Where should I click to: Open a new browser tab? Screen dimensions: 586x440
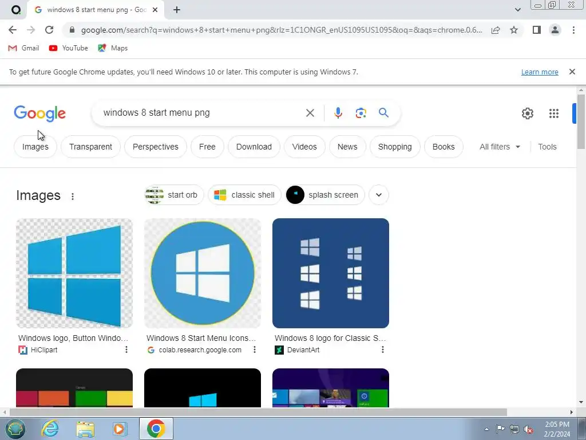[177, 10]
